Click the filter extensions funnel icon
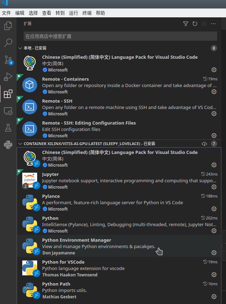 [185, 24]
